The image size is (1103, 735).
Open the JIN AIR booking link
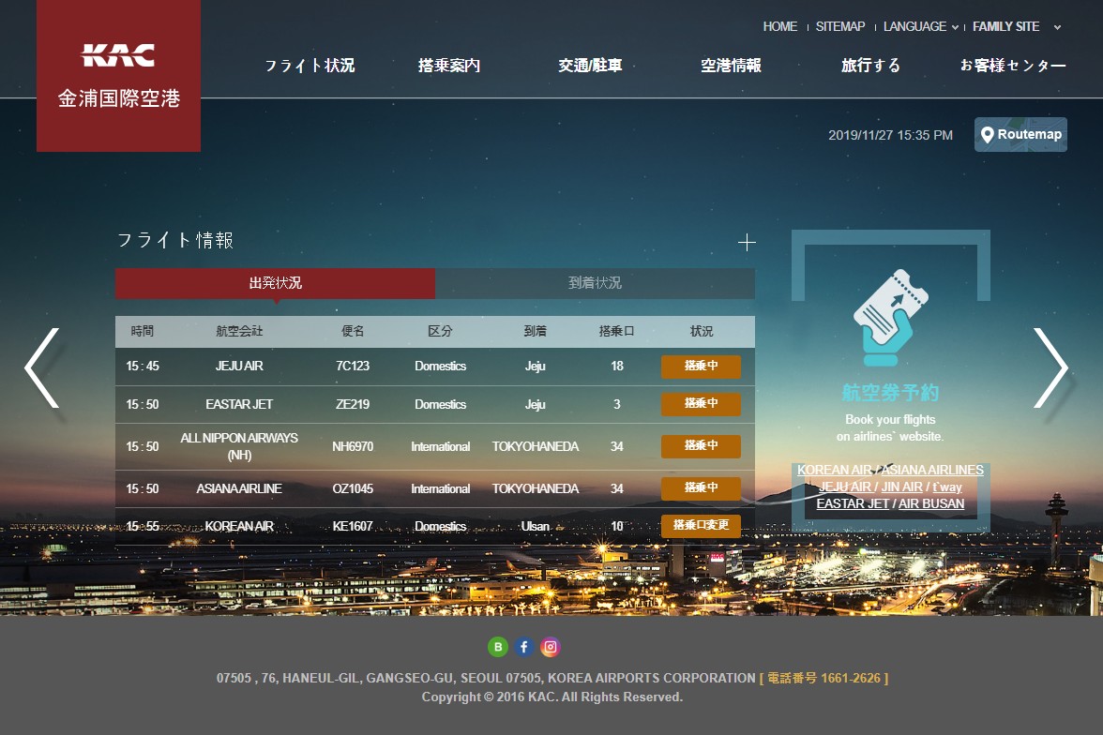[x=902, y=487]
